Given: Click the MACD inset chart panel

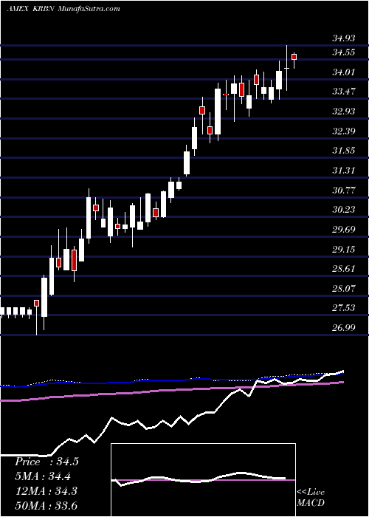Looking at the screenshot, I should pyautogui.click(x=203, y=480).
